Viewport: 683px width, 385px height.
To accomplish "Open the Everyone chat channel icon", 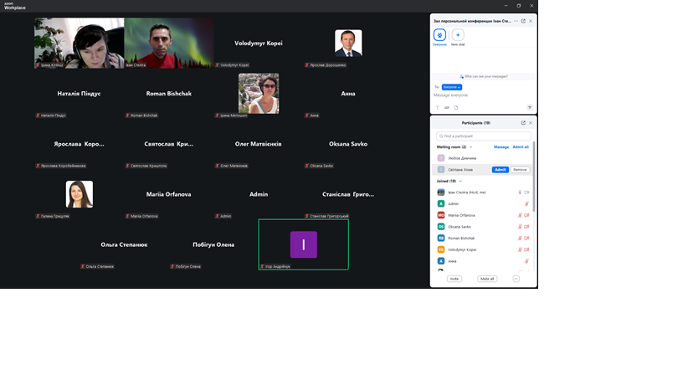I will click(x=439, y=35).
